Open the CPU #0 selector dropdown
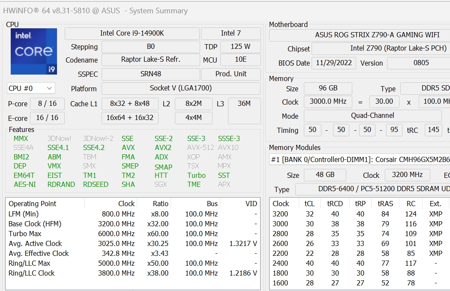450x291 pixels. point(31,88)
